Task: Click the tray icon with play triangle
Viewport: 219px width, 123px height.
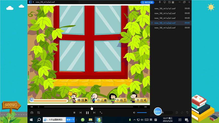Action: 180,120
